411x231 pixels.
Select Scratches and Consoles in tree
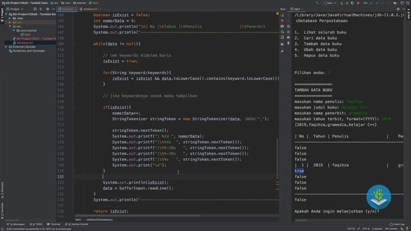tap(27, 51)
